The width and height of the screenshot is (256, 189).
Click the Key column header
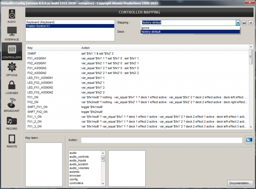(x=52, y=48)
